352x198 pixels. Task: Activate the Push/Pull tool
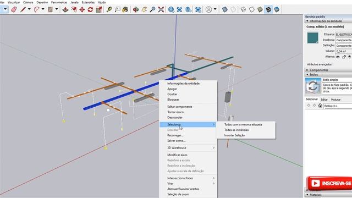[65, 9]
